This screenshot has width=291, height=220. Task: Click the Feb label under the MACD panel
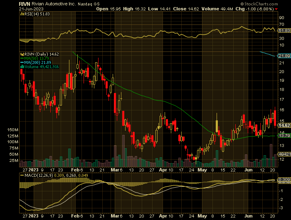(x=75, y=216)
